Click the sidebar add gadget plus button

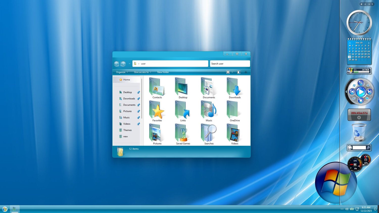(361, 4)
